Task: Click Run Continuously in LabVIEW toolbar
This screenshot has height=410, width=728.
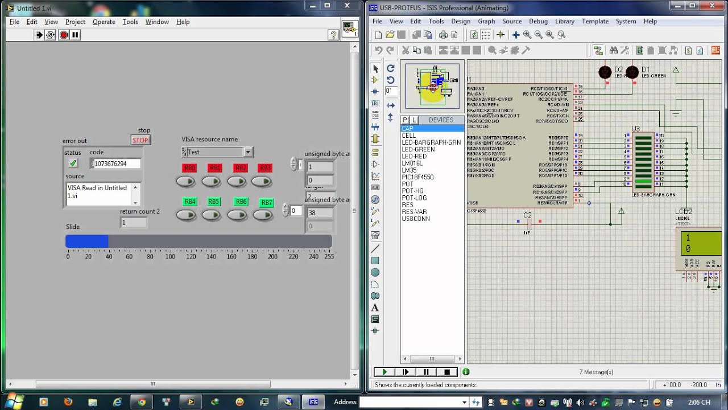Action: [x=51, y=35]
